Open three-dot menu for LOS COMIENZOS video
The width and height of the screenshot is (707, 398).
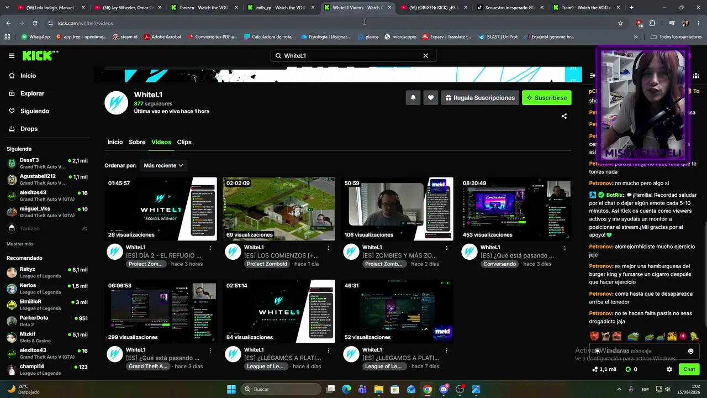328,248
